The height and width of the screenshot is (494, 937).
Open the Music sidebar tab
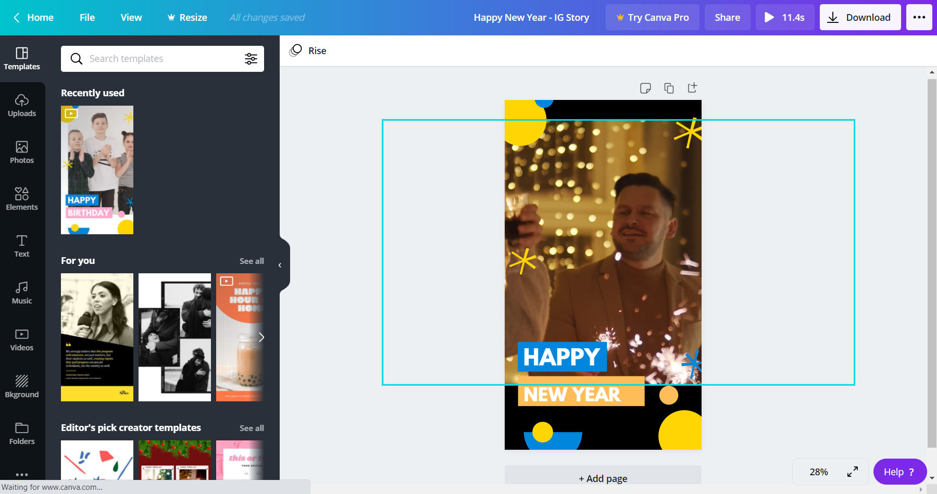click(x=22, y=293)
